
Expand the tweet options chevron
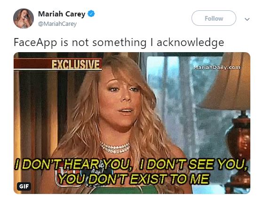pyautogui.click(x=247, y=19)
